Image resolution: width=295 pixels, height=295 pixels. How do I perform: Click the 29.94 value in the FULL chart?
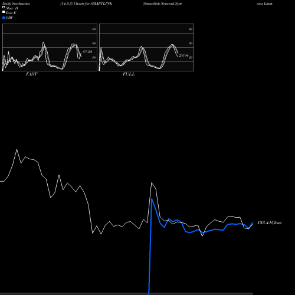[x=183, y=55]
